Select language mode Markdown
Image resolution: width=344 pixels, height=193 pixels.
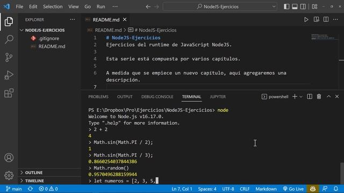266,189
